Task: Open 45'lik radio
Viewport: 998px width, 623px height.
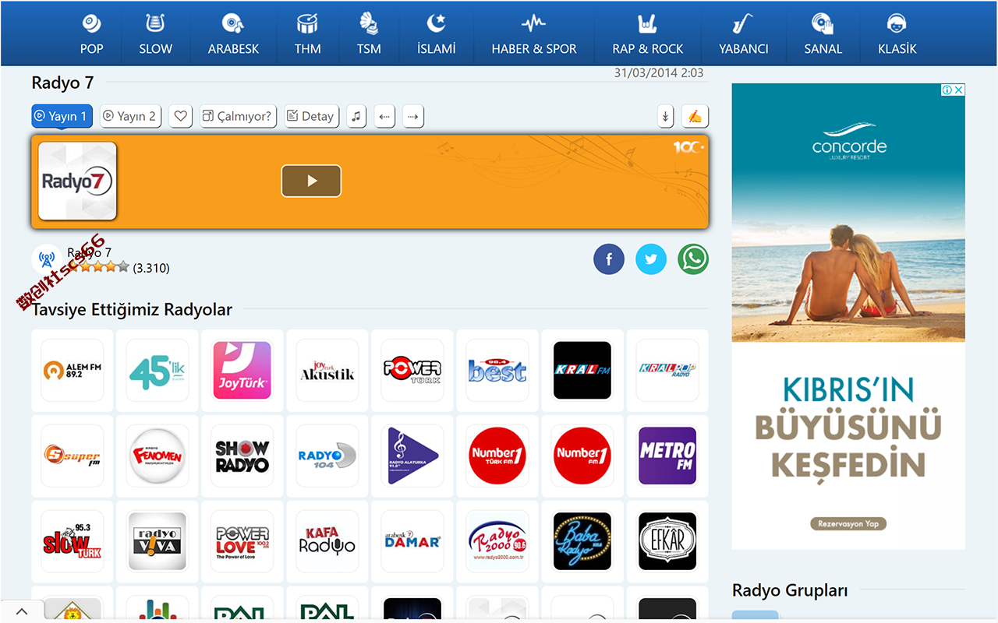Action: point(157,370)
